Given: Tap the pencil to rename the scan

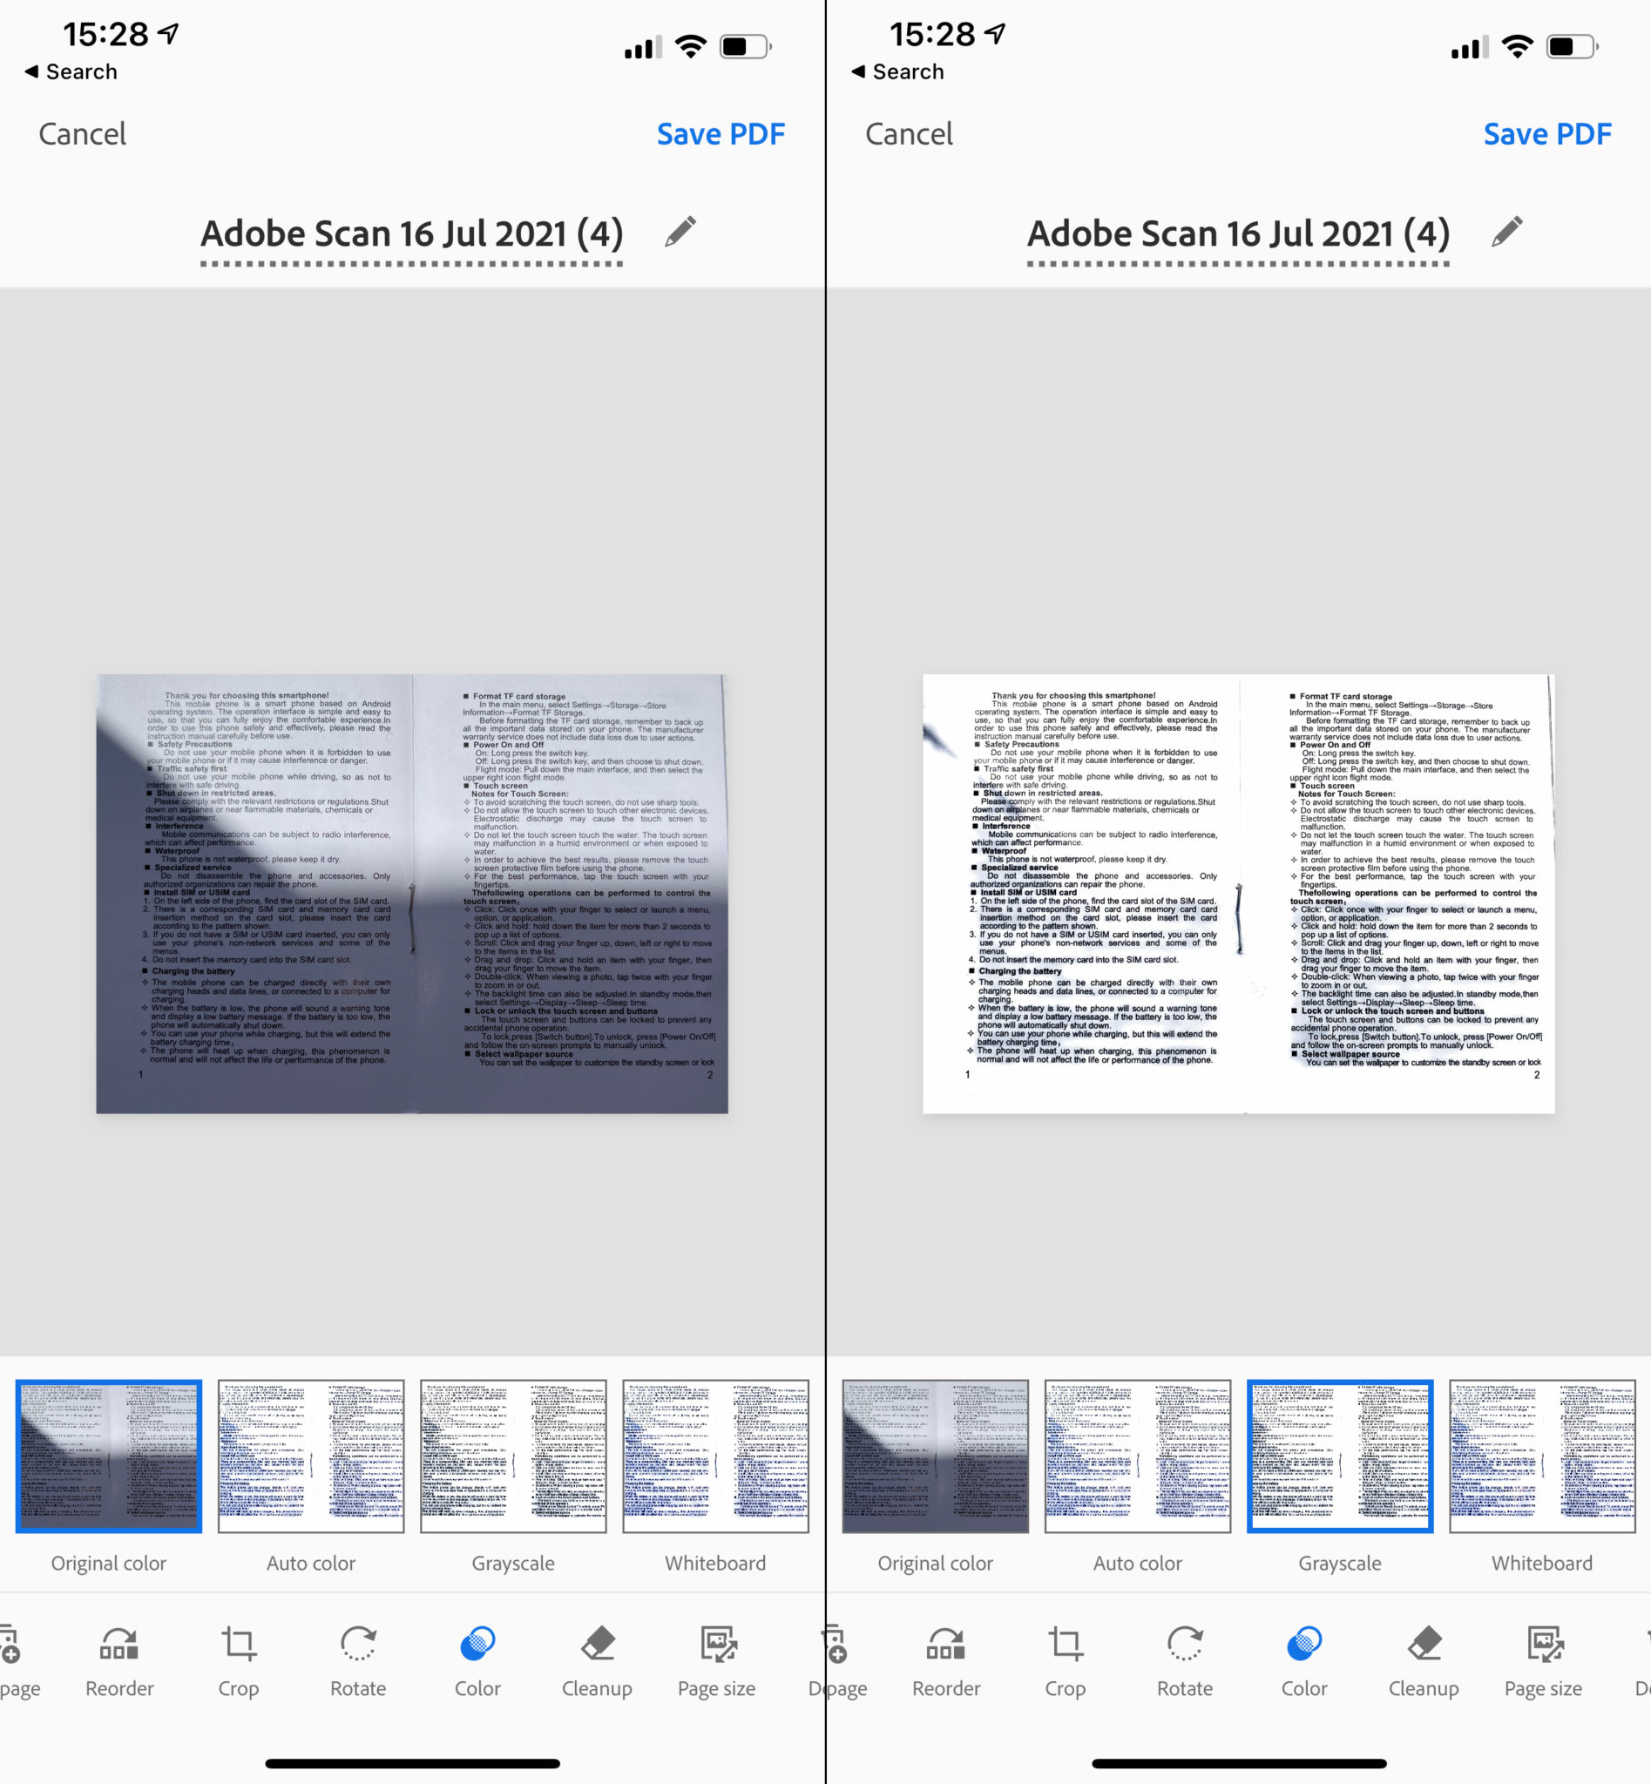Looking at the screenshot, I should 679,232.
